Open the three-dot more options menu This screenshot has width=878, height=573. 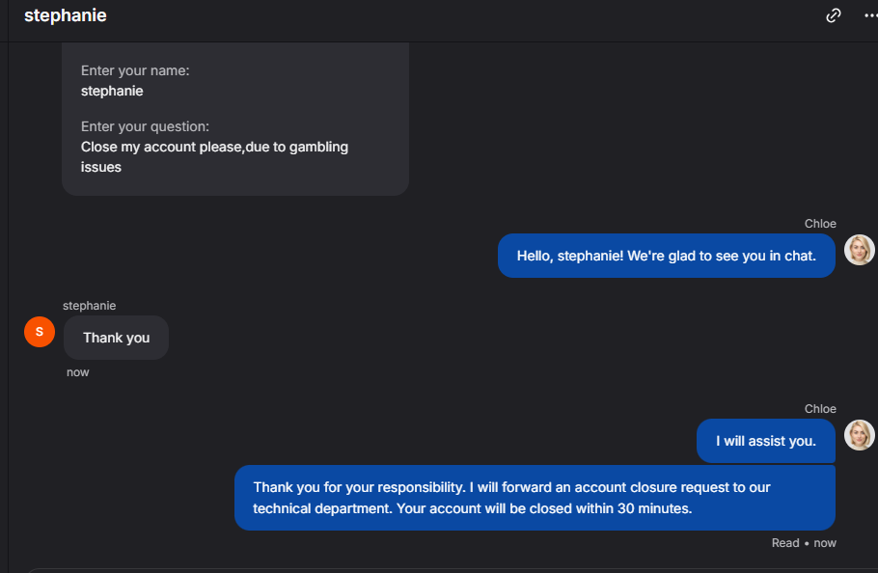(x=870, y=15)
